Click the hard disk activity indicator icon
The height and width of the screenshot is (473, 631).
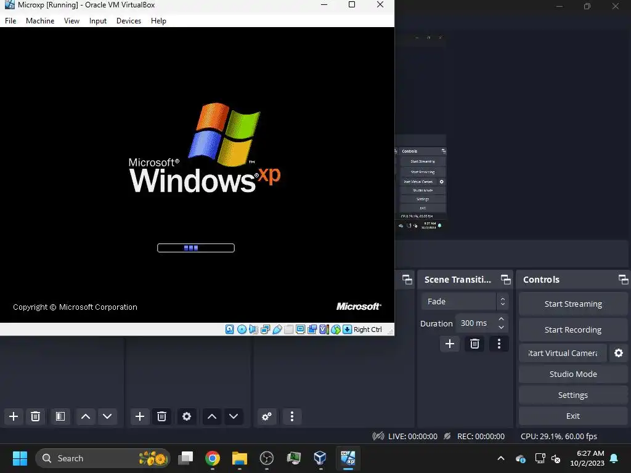point(229,329)
